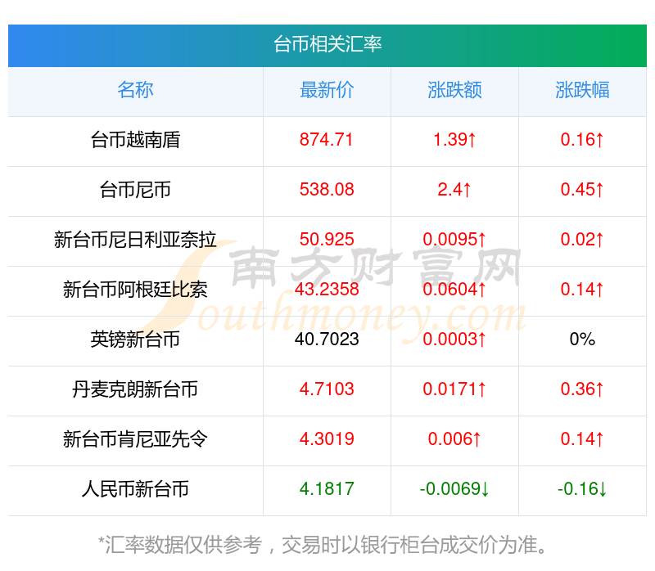Image resolution: width=655 pixels, height=571 pixels.
Task: Click the change value 0.006↑
Action: (454, 439)
